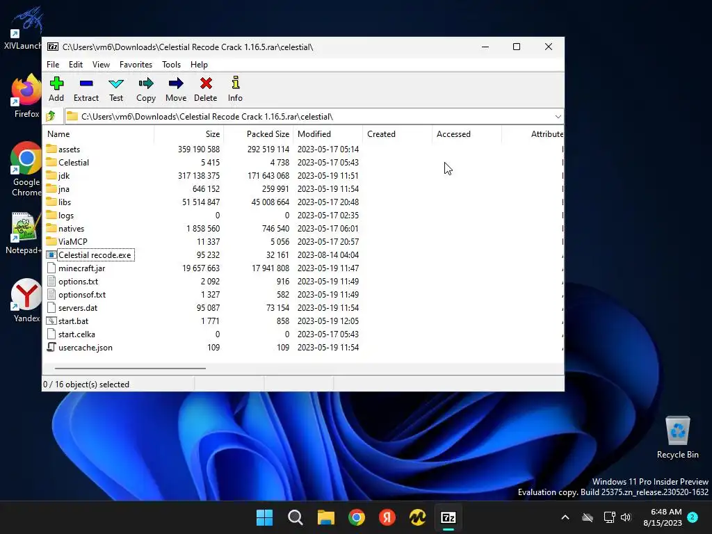
Task: Expand the address path dropdown
Action: 558,117
